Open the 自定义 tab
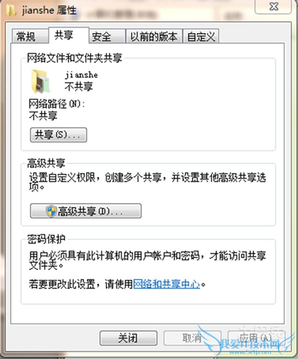 (201, 36)
